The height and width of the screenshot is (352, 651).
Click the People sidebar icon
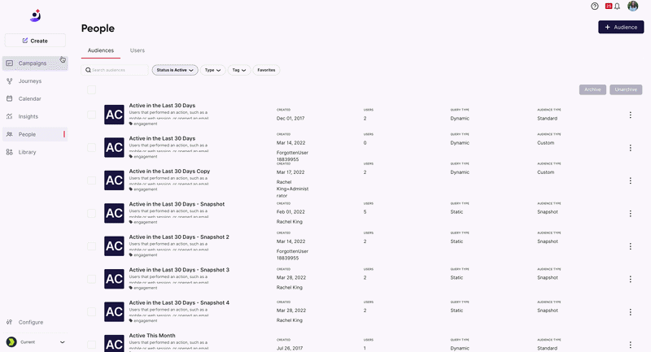coord(10,134)
